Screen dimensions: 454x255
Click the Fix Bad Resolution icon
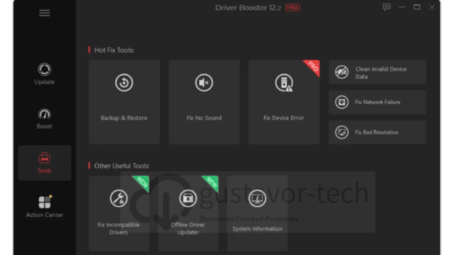(342, 132)
